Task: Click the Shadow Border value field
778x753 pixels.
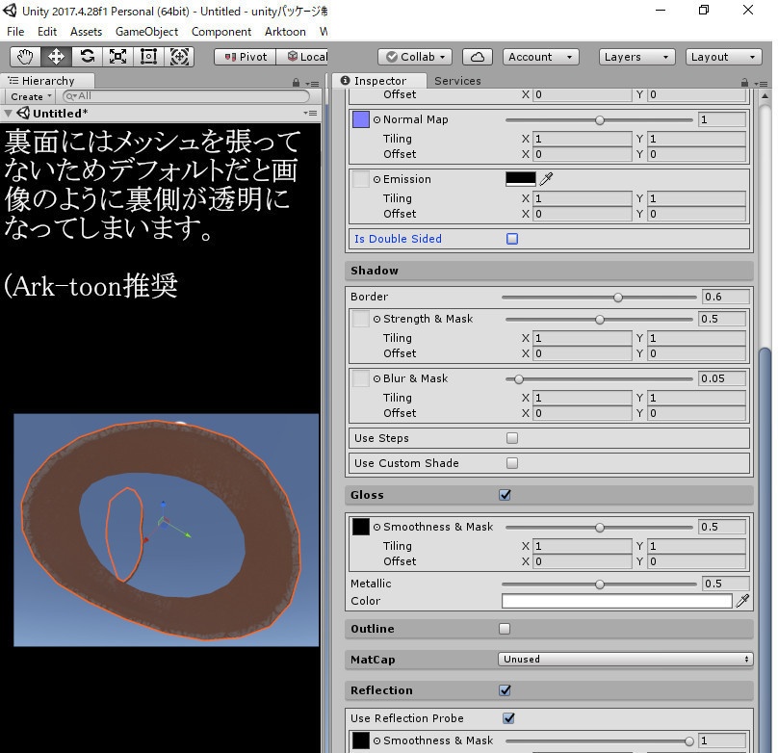Action: (x=725, y=297)
